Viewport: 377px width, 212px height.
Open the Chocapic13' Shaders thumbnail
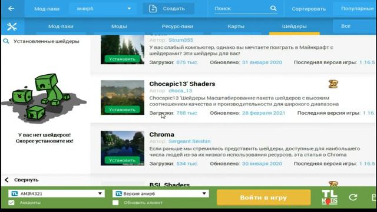(123, 97)
